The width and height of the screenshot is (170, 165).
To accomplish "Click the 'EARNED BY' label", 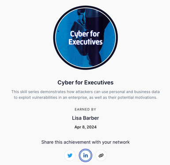I will pyautogui.click(x=85, y=110).
